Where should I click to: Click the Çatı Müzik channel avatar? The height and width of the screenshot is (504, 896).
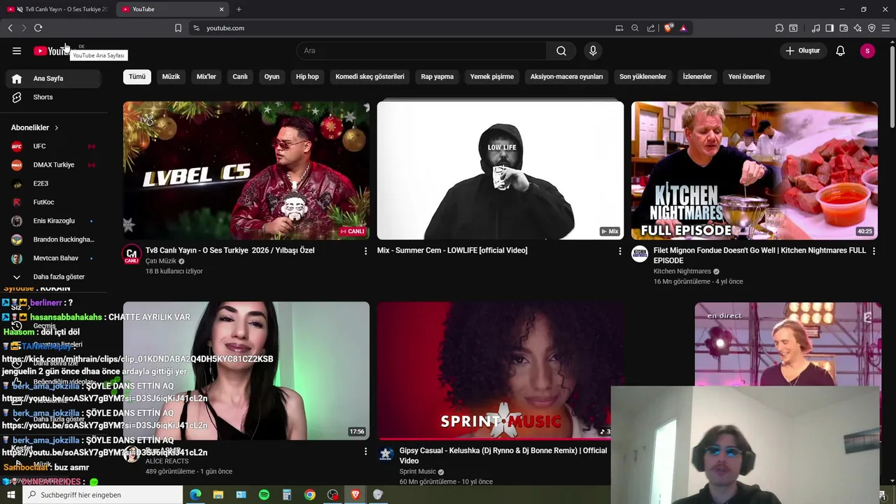point(132,255)
